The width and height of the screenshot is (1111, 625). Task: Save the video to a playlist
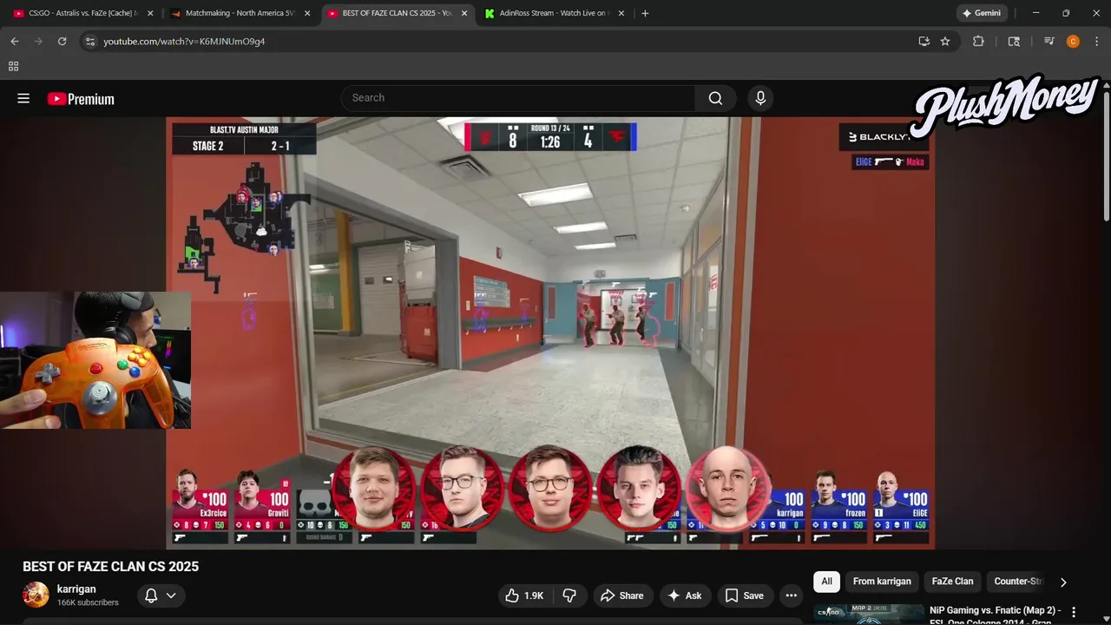pyautogui.click(x=744, y=595)
